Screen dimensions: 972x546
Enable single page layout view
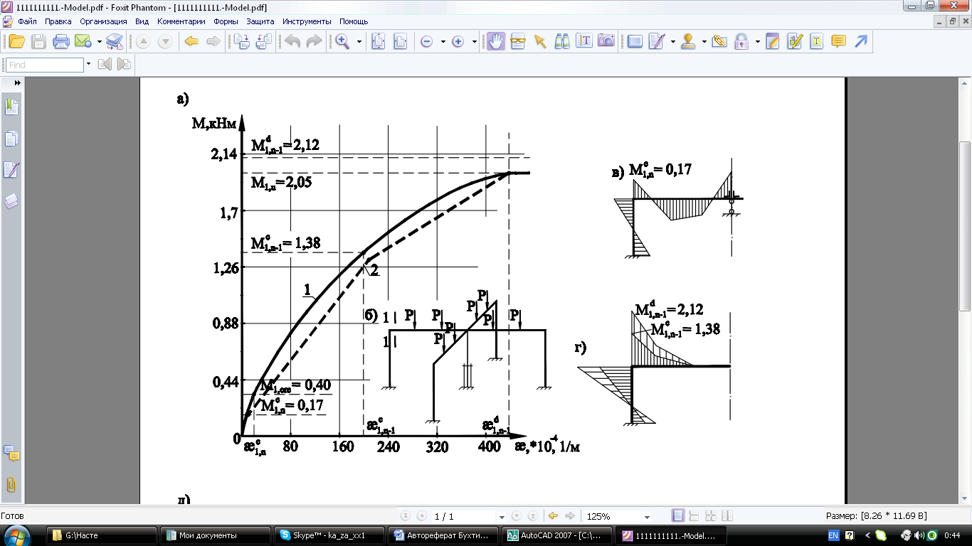[678, 516]
